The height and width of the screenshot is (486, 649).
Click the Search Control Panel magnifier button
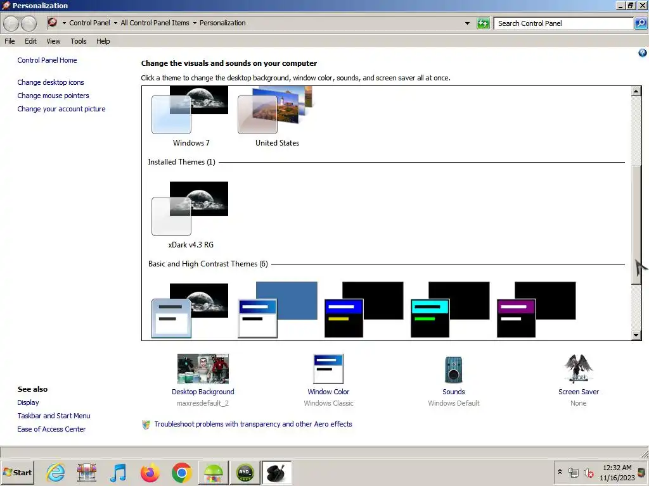(x=641, y=23)
